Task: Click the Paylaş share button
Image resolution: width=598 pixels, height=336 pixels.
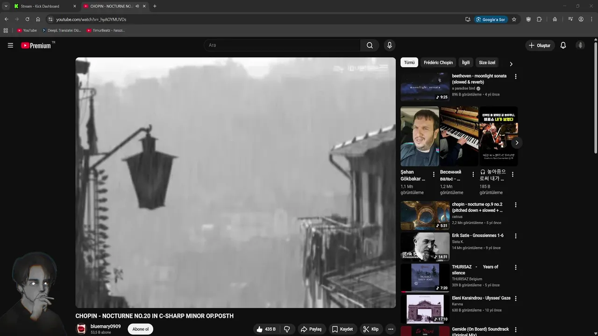Action: pos(311,329)
